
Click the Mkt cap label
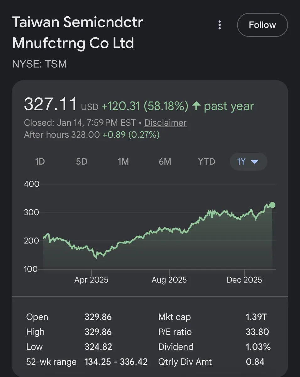tap(174, 317)
